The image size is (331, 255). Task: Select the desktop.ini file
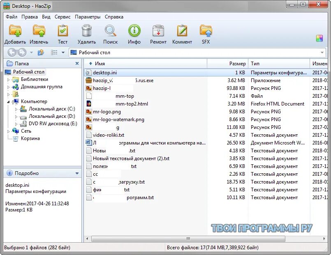coord(105,73)
